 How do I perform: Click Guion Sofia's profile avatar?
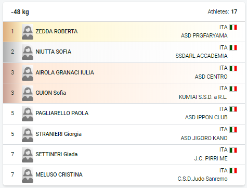pyautogui.click(x=28, y=93)
